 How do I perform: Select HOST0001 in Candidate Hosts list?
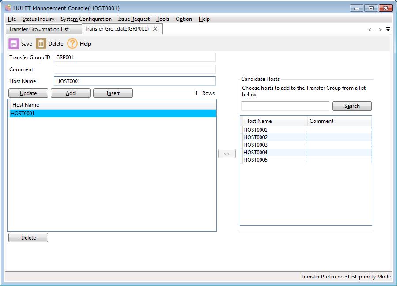click(306, 130)
